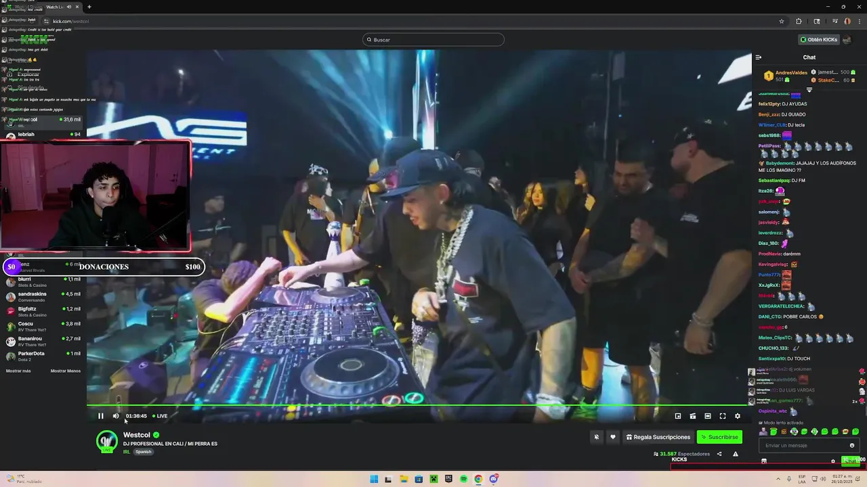Open Windows Start menu
The image size is (867, 487).
374,479
